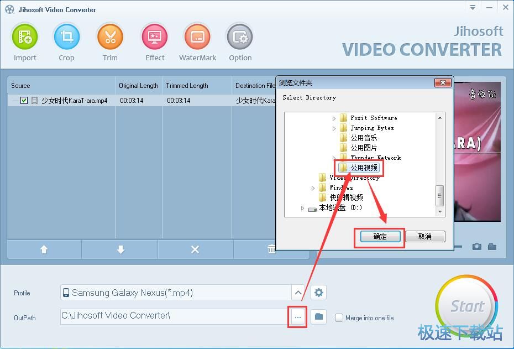This screenshot has height=349, width=514.
Task: Click the Trimmed Length column header
Action: click(197, 86)
